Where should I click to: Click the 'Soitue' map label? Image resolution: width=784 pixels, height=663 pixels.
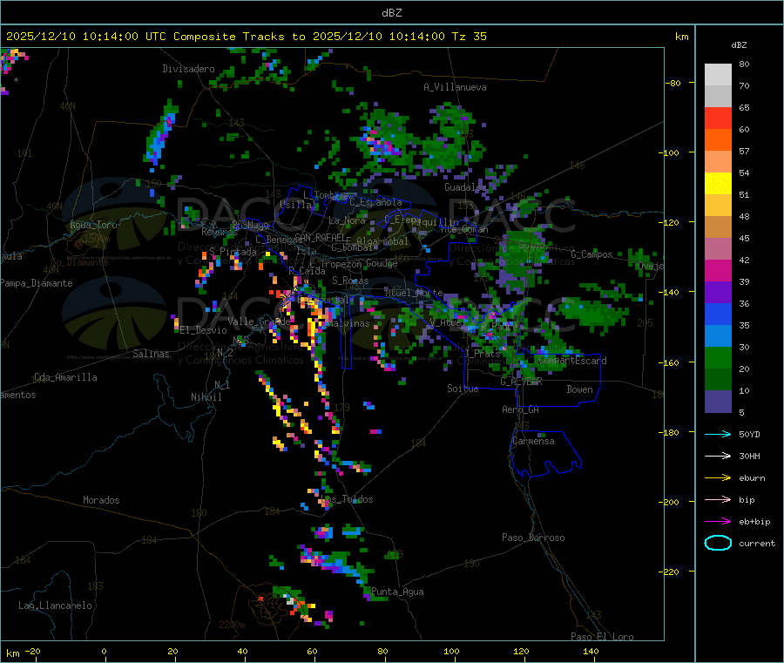coord(463,389)
